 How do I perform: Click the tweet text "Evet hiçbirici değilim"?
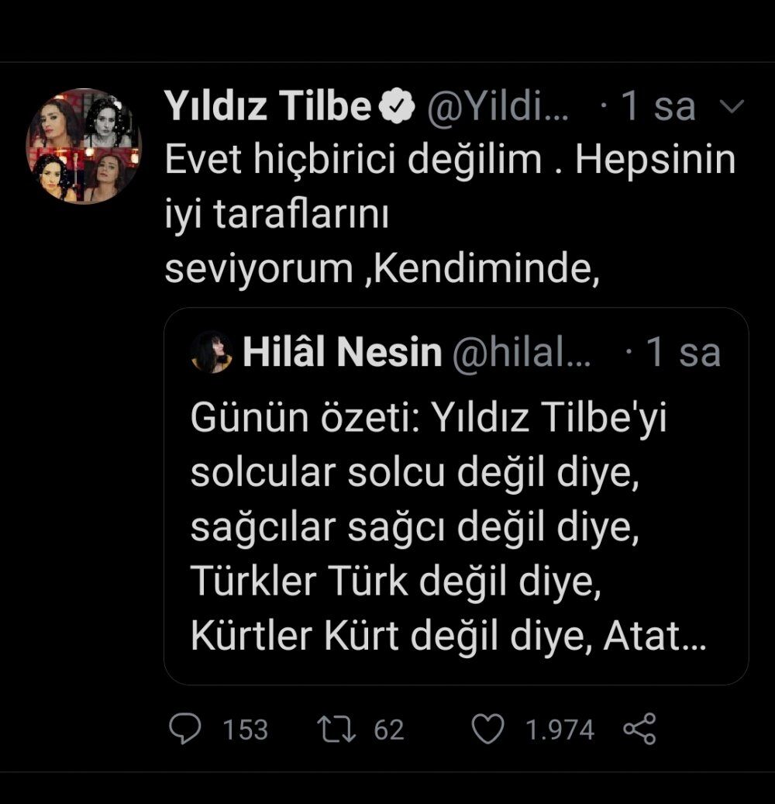[x=353, y=160]
